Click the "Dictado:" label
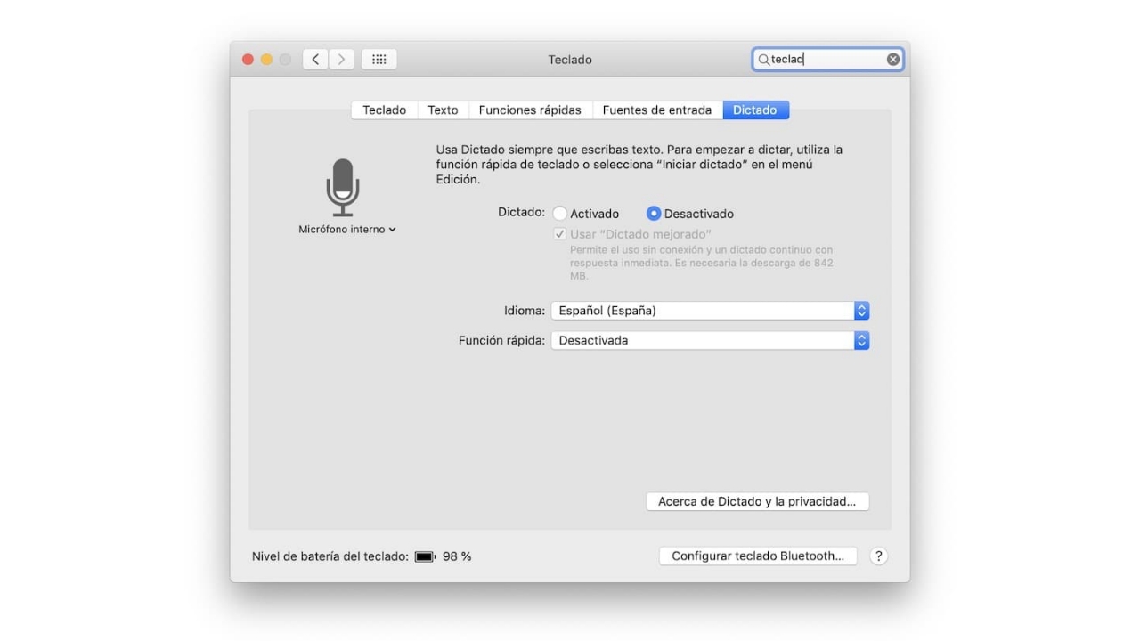 point(521,213)
